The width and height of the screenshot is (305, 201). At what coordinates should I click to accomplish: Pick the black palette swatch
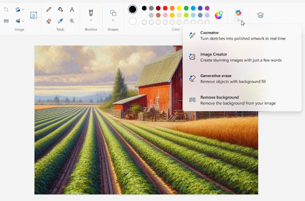point(144,8)
